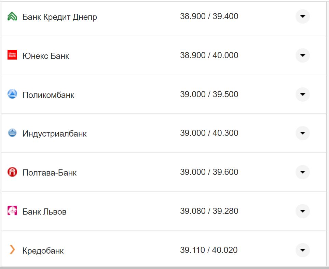Click the Банк Кредит Днепр green logo icon
Viewport: 329px width, 269px height.
point(12,16)
